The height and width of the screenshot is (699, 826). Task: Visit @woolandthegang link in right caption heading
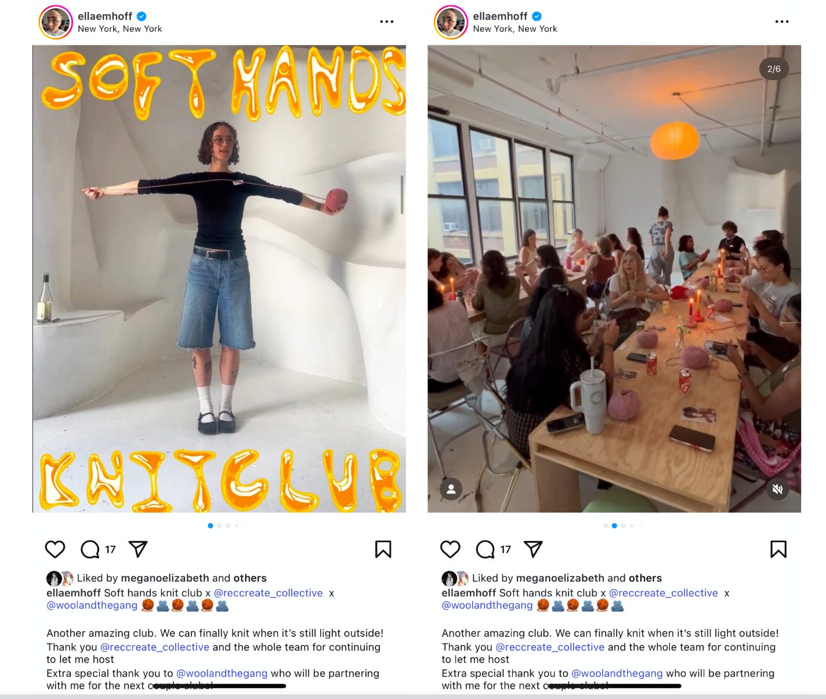[x=487, y=605]
